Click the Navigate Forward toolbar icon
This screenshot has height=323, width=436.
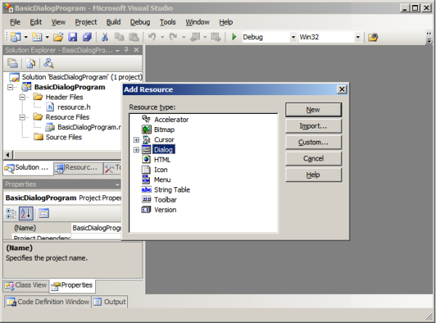[216, 37]
